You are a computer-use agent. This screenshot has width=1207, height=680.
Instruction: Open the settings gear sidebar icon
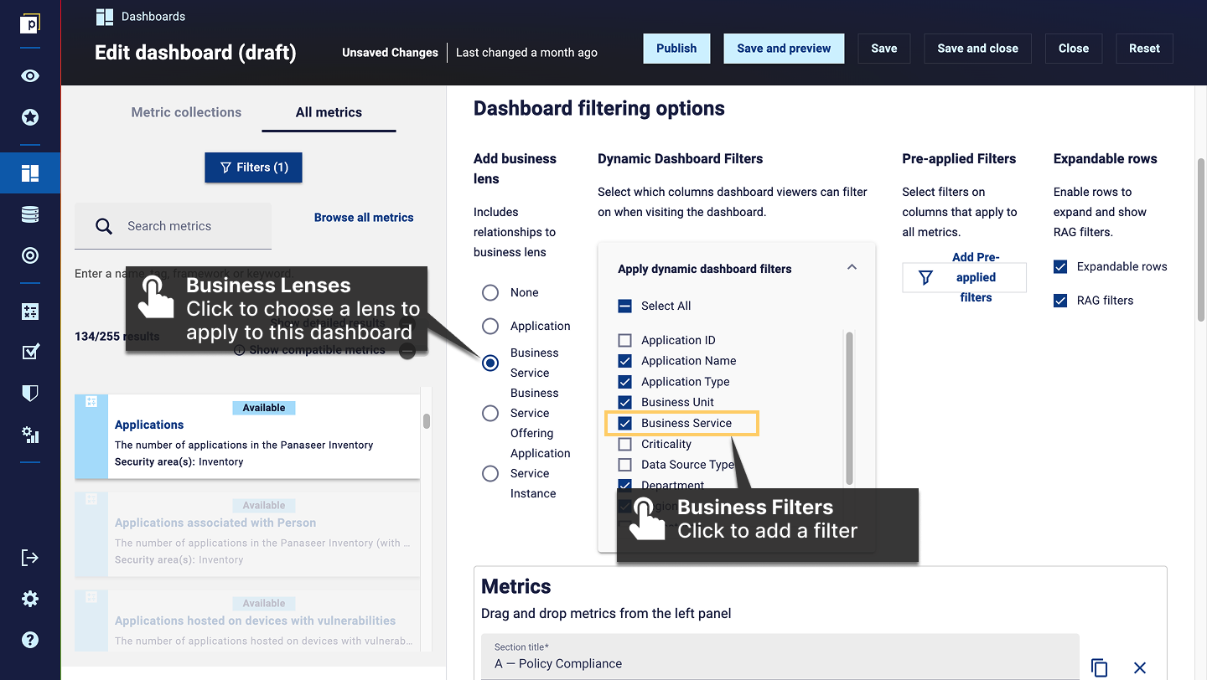pos(30,599)
